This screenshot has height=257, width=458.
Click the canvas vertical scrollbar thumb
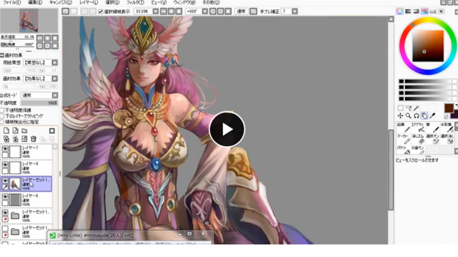391,170
